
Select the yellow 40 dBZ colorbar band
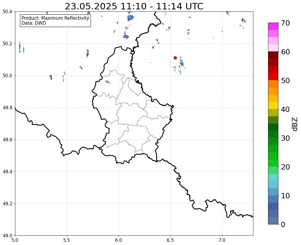[273, 105]
